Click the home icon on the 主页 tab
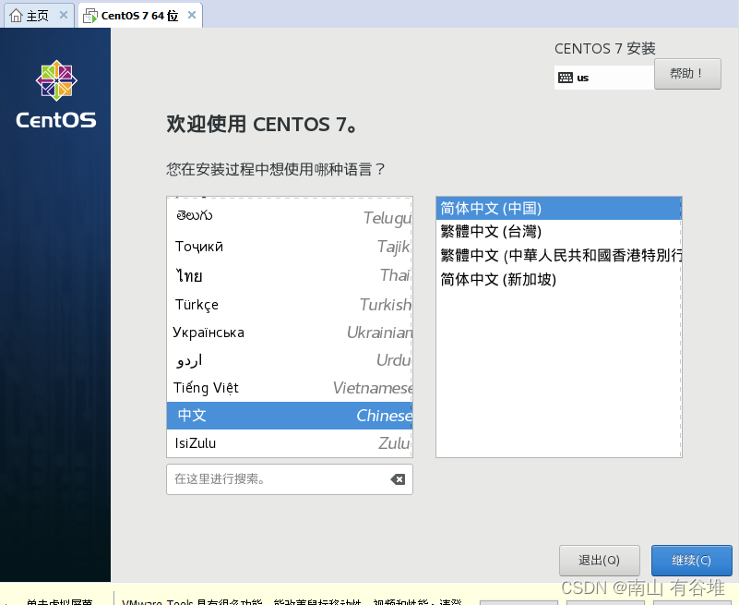This screenshot has width=739, height=605. [16, 16]
